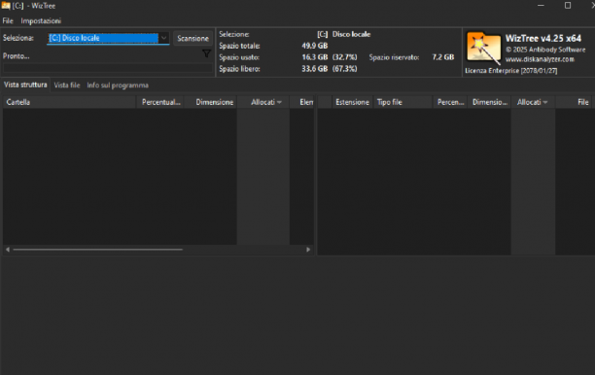Sort by Tipo file column header
Image resolution: width=595 pixels, height=375 pixels.
point(402,102)
